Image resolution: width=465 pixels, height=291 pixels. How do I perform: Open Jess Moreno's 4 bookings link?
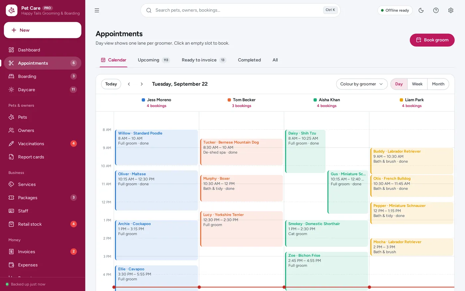[156, 106]
